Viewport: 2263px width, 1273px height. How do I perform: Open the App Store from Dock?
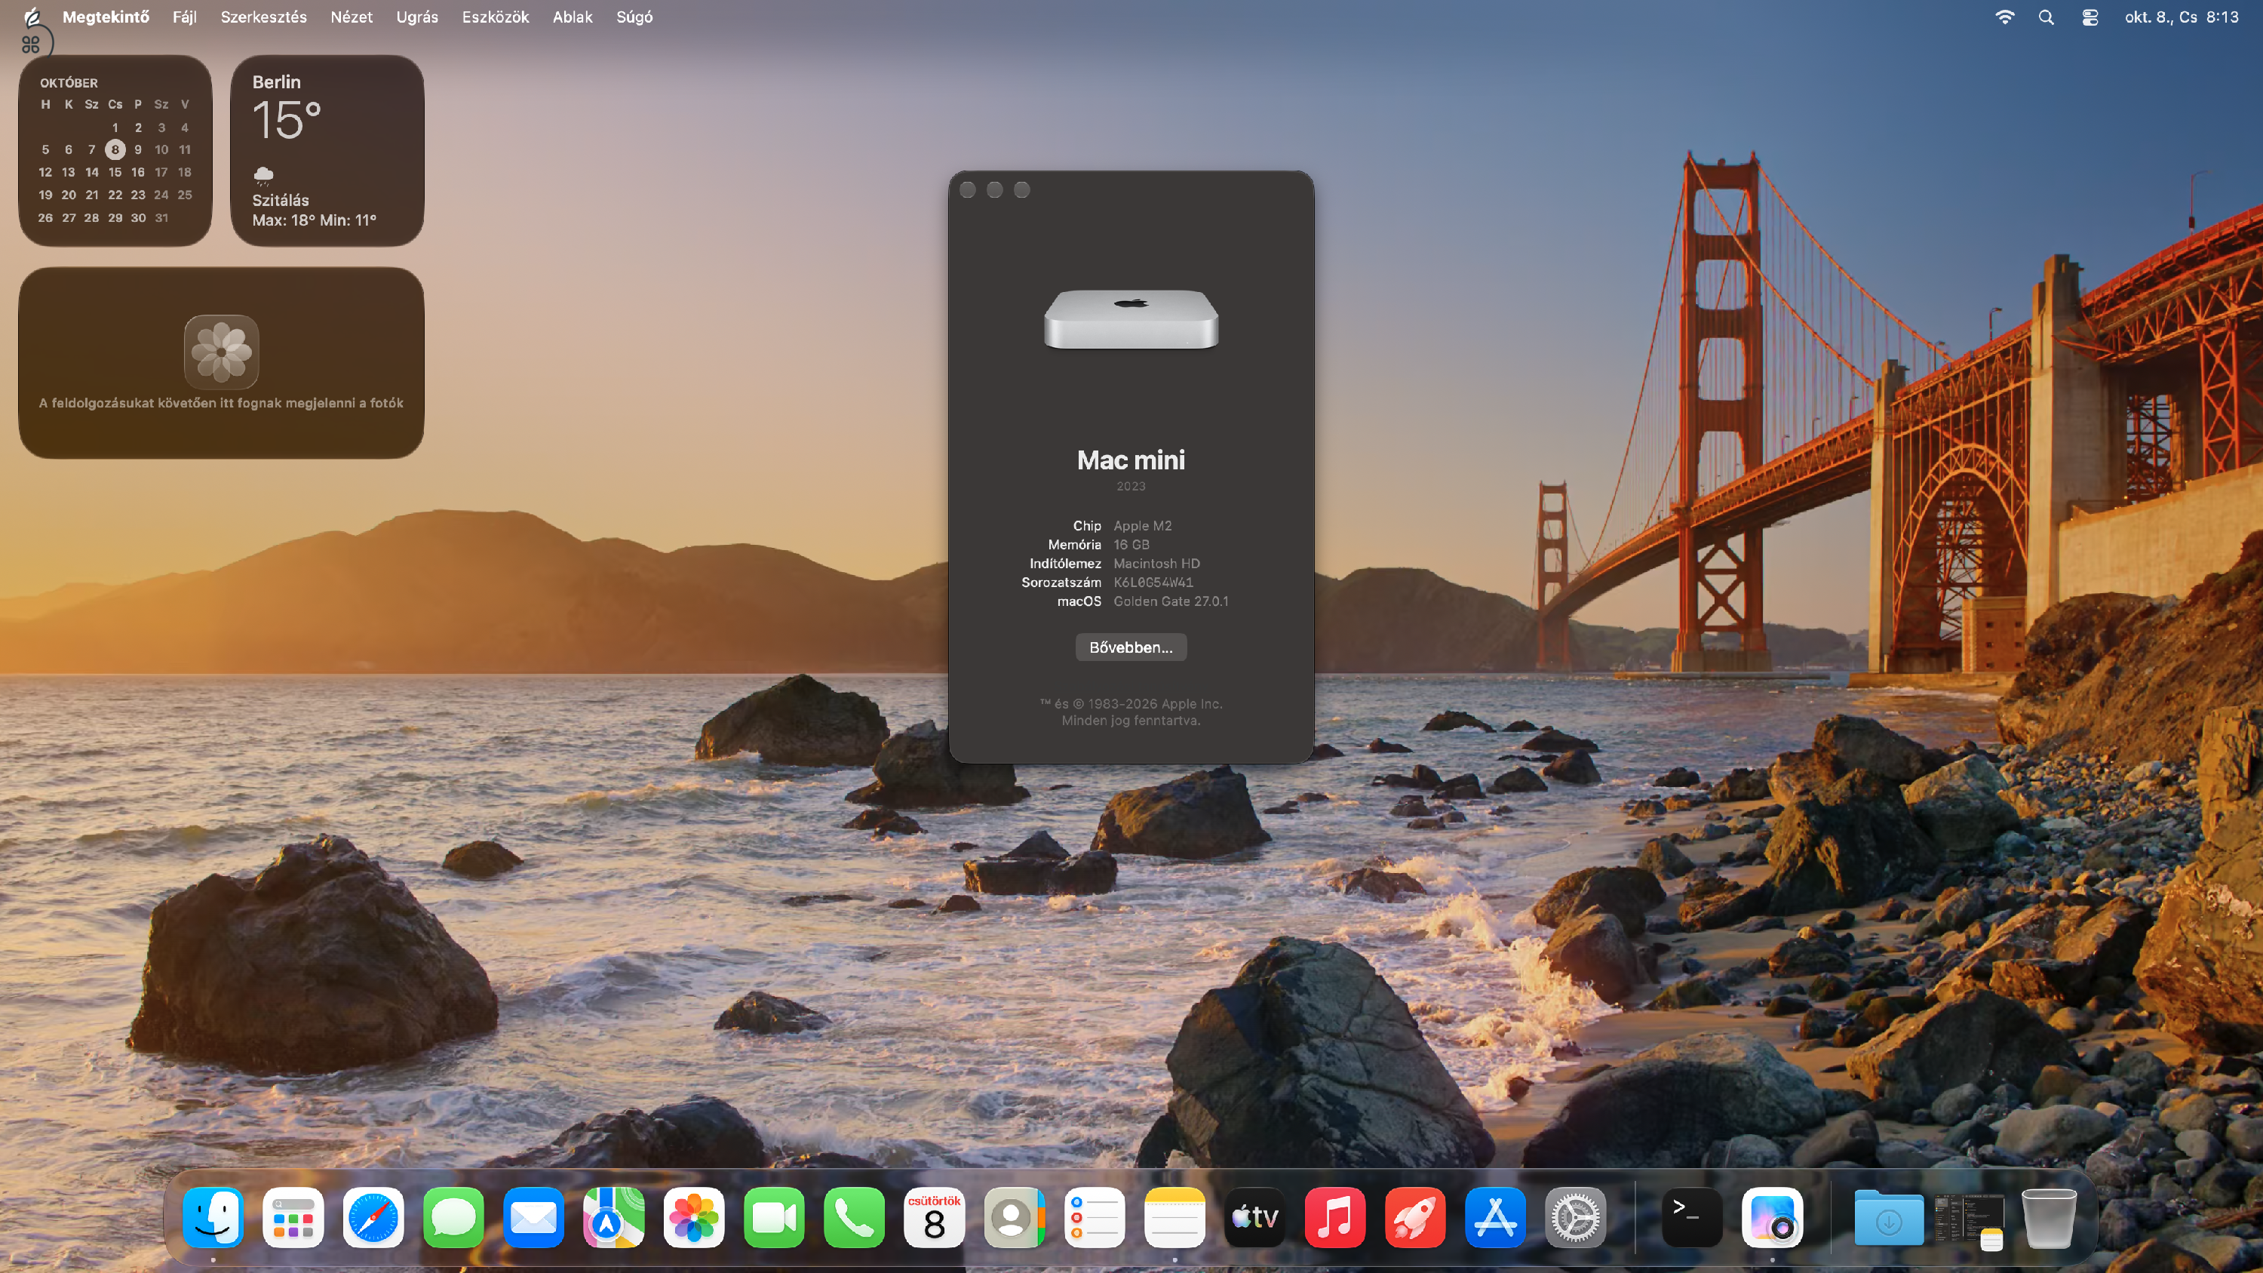pyautogui.click(x=1495, y=1218)
